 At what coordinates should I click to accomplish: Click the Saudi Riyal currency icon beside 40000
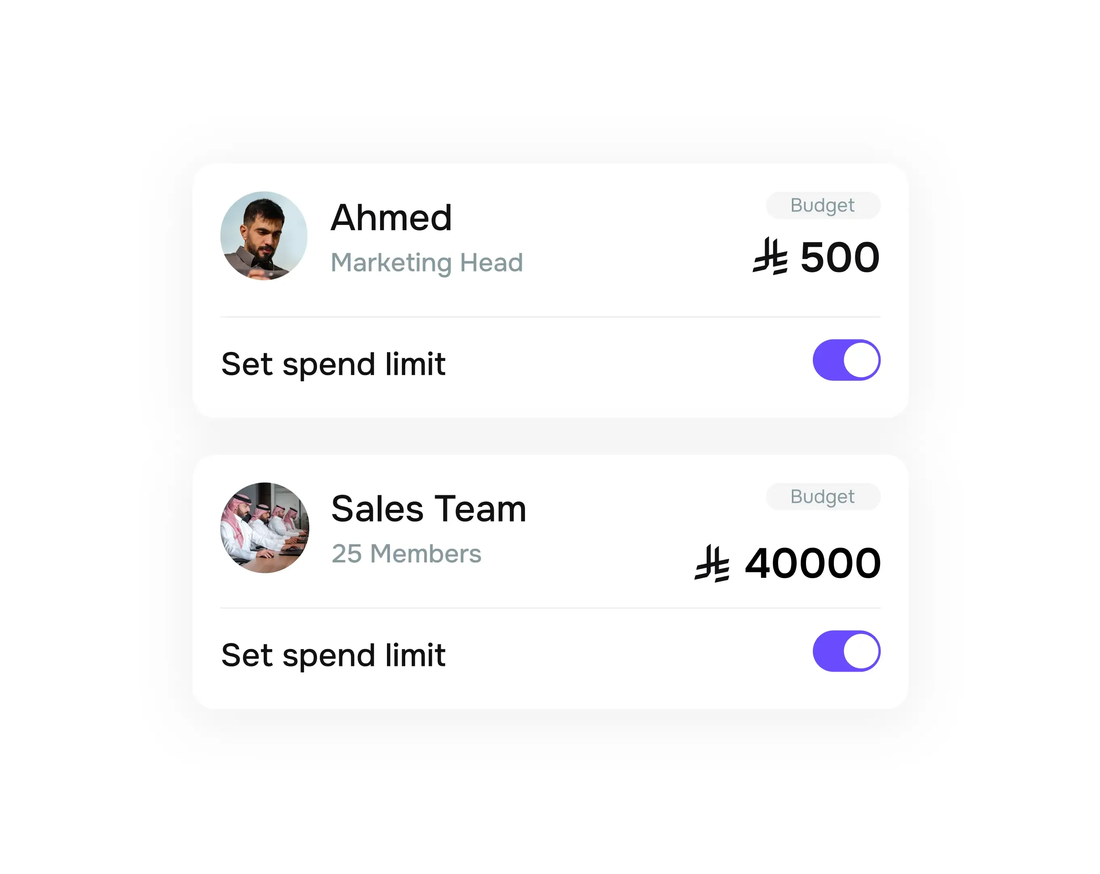point(712,562)
